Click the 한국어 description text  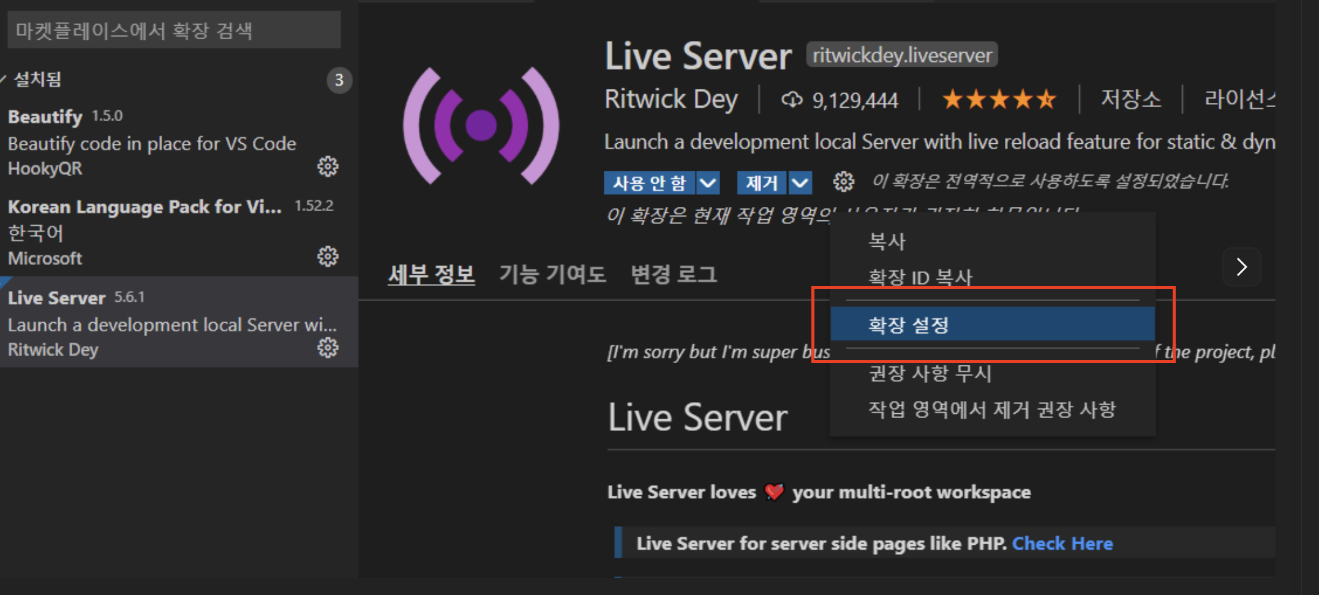click(x=36, y=233)
